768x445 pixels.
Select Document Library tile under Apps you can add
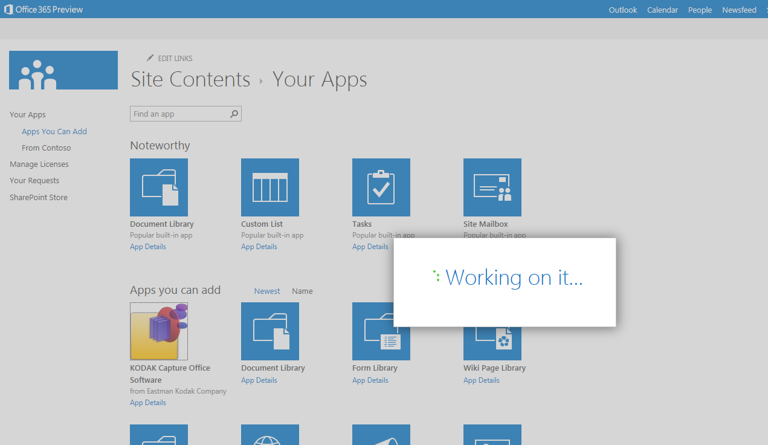click(270, 331)
